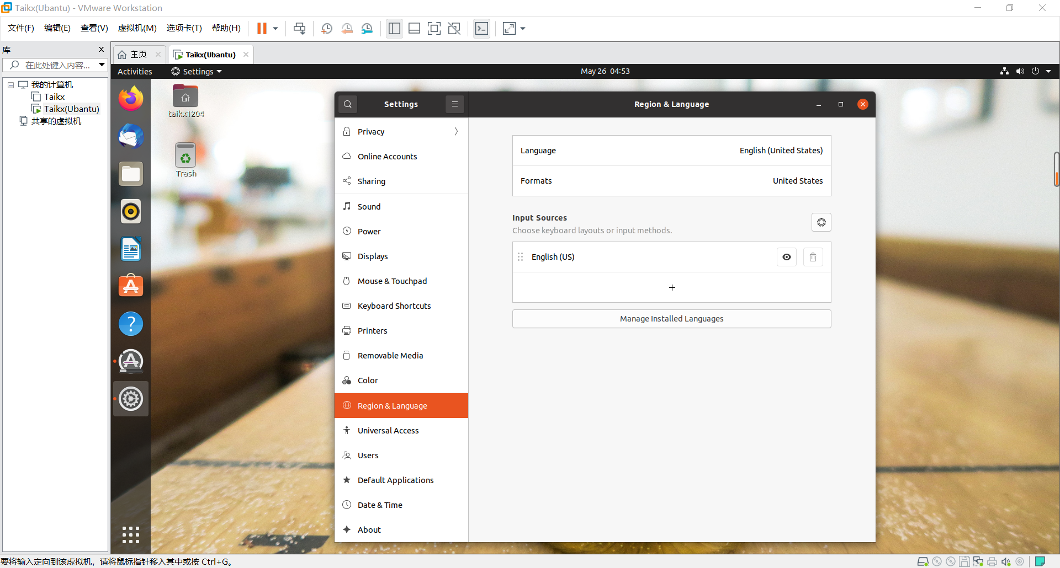Switch to the 主页 tab
Screen dimensions: 1060x568
pos(137,54)
